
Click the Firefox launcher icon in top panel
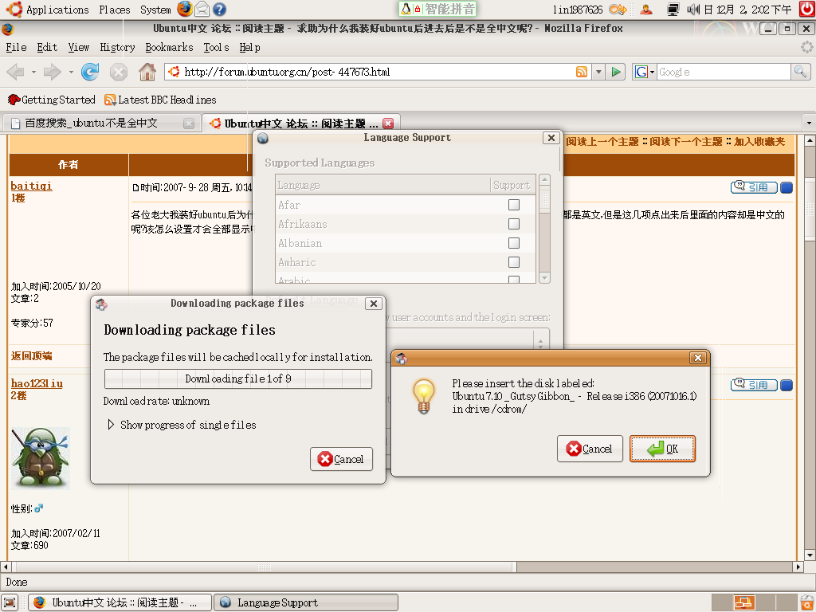[x=185, y=9]
